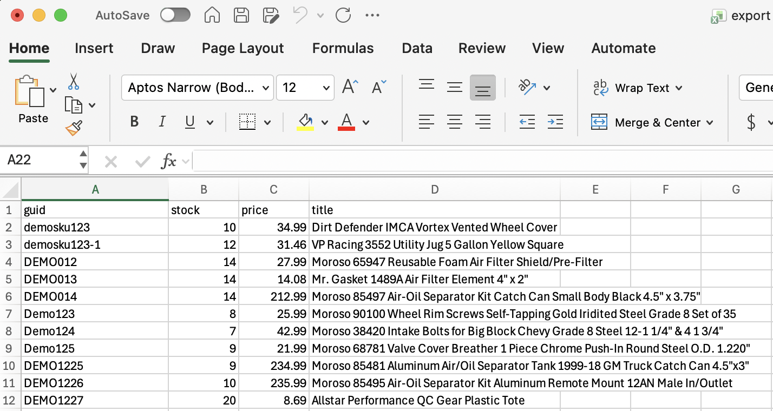Open the Review tab
Viewport: 773px width, 411px height.
[482, 48]
